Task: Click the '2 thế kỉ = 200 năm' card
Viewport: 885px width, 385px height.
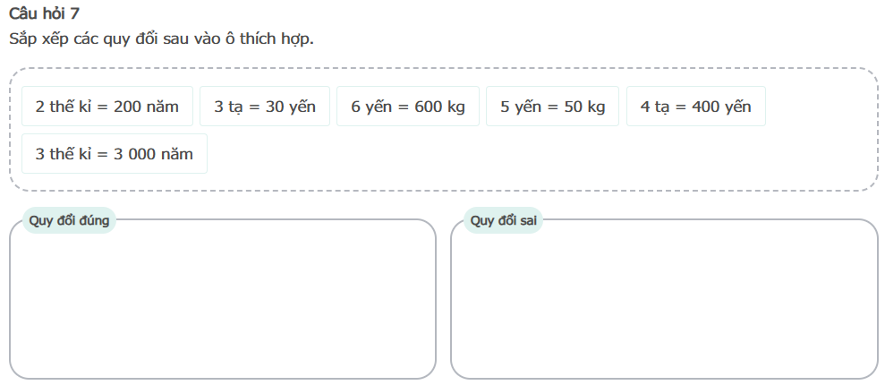Action: point(107,107)
